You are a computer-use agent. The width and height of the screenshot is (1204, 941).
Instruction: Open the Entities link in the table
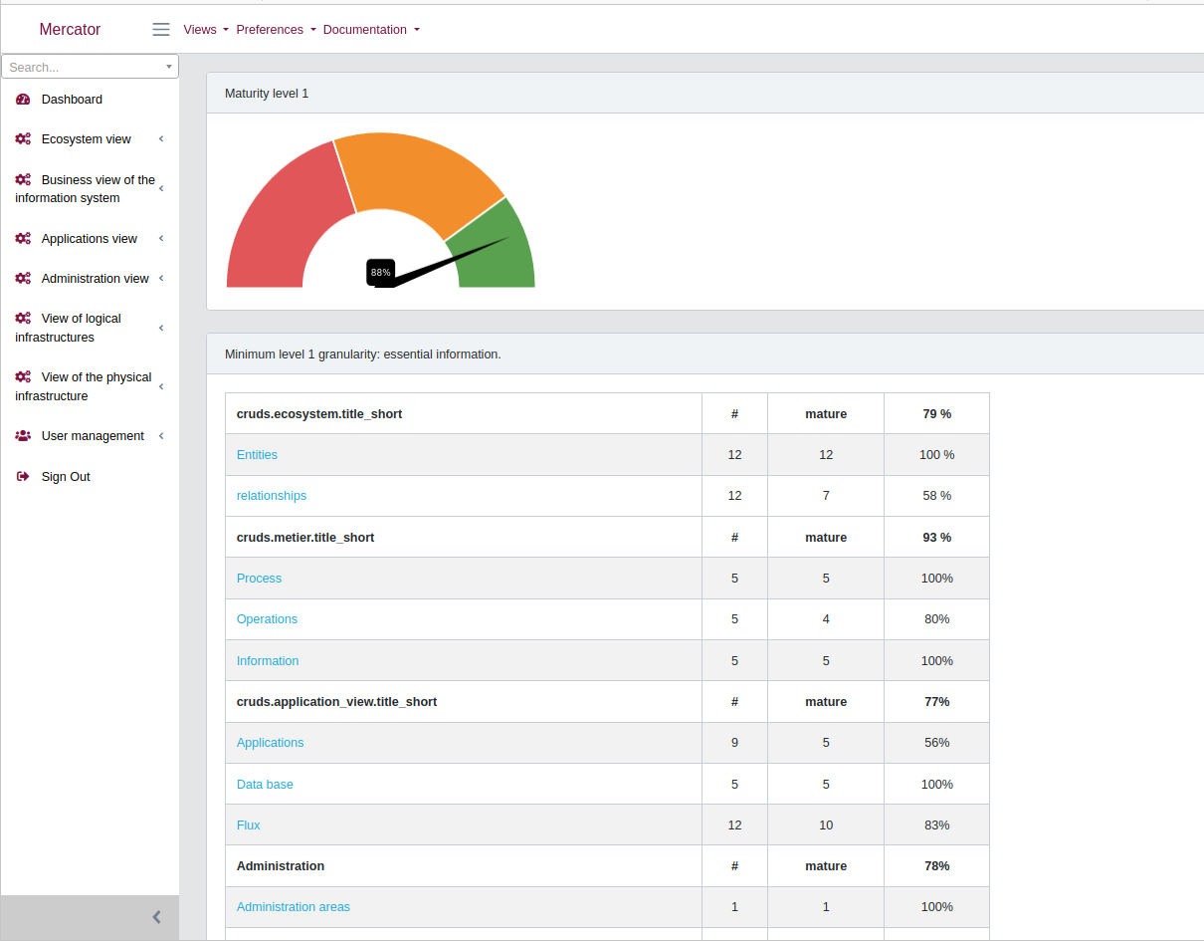tap(257, 454)
